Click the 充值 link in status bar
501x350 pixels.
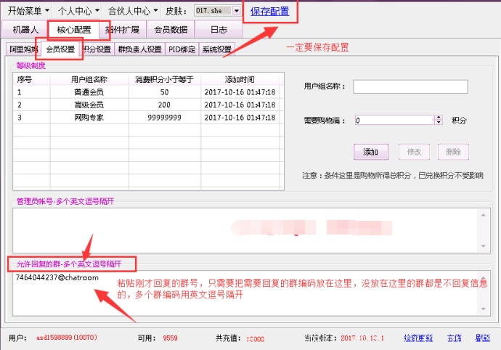pos(455,338)
